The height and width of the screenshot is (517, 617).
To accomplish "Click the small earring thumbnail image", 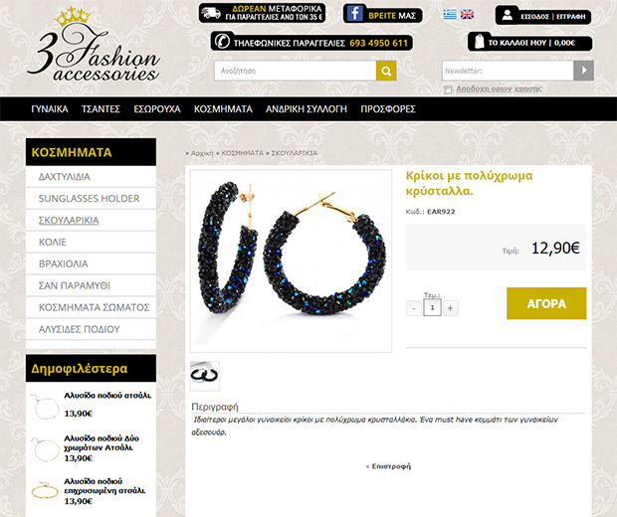I will point(205,376).
